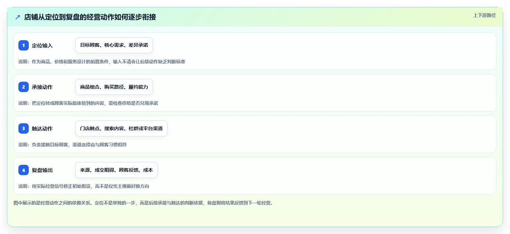The image size is (510, 234).
Task: Click the note starting 说明：用实际经营信号修正
Action: pos(84,186)
